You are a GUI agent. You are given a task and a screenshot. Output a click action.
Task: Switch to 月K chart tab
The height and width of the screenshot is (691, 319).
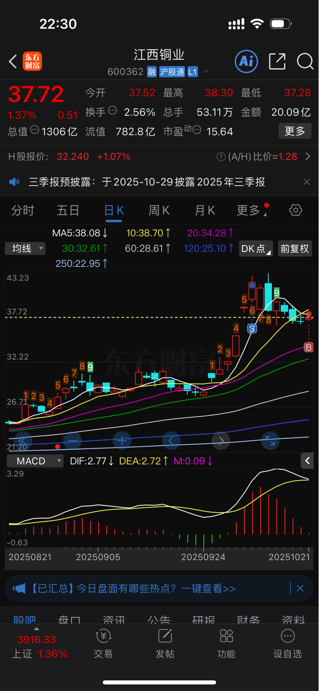[x=205, y=210]
